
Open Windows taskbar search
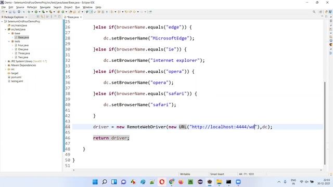105,182
